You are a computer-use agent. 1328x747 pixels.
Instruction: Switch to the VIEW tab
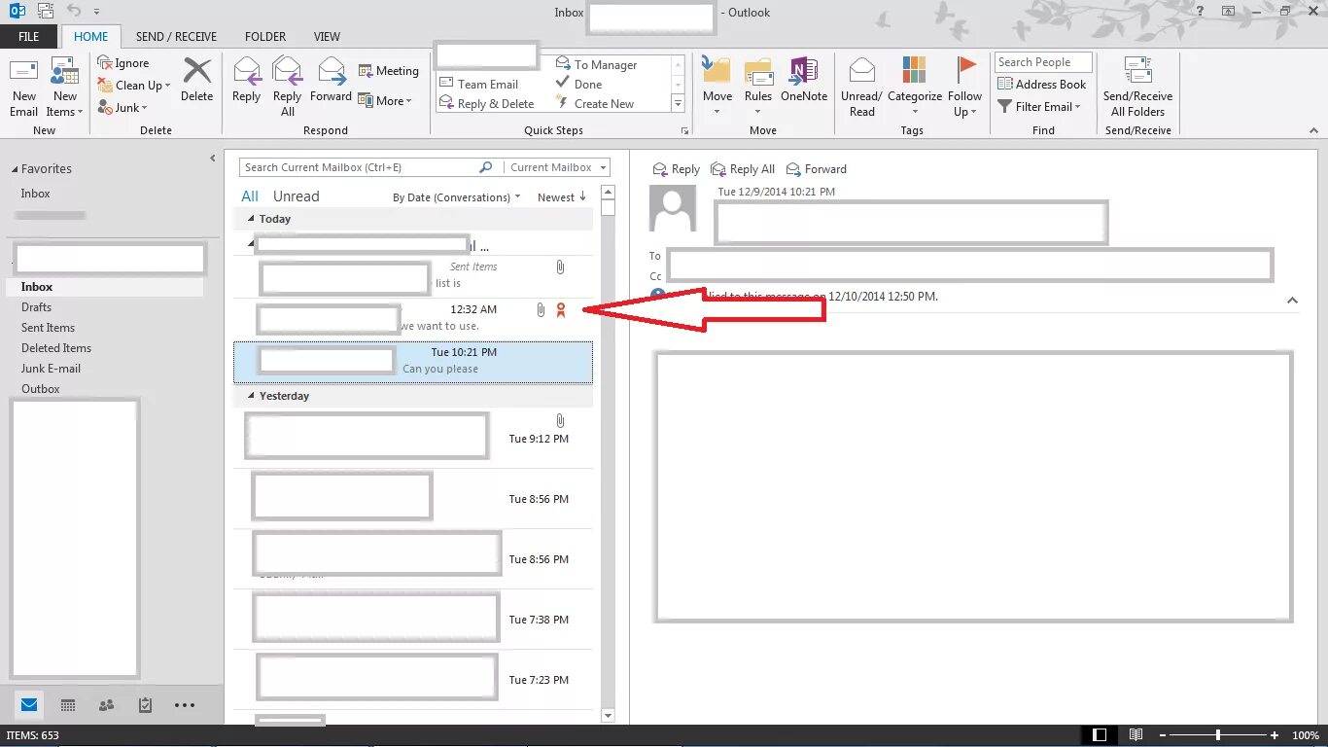[x=327, y=37]
